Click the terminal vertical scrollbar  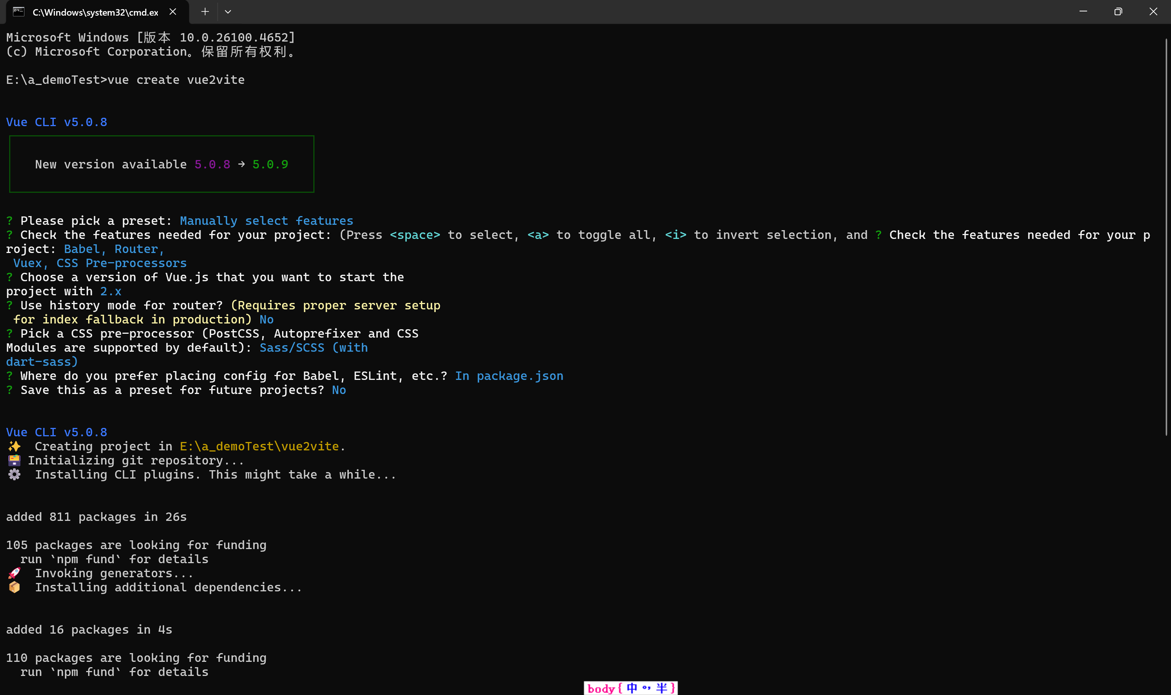pos(1166,237)
